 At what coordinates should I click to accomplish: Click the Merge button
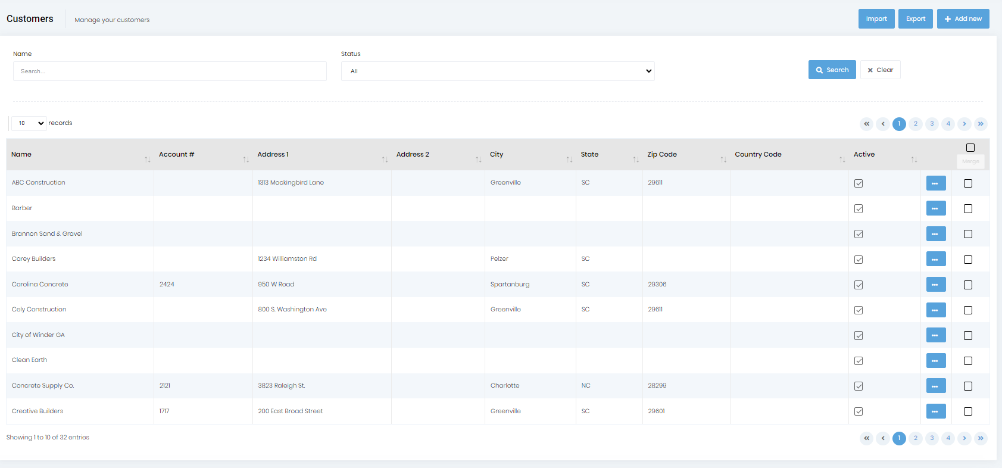click(x=970, y=161)
